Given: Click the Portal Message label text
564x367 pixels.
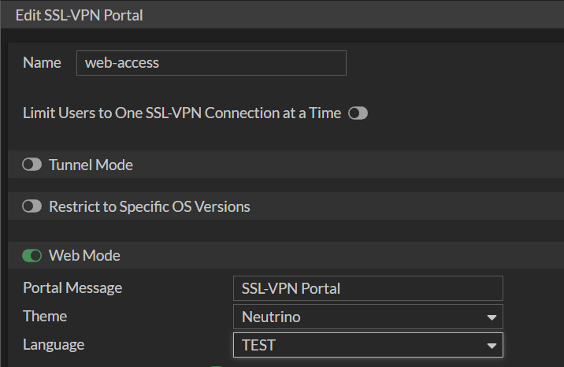Looking at the screenshot, I should 72,287.
